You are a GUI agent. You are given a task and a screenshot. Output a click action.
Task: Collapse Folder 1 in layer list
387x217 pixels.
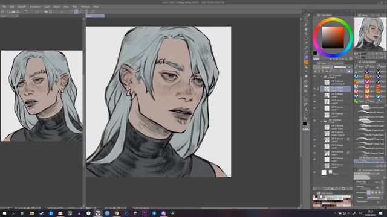pos(321,121)
